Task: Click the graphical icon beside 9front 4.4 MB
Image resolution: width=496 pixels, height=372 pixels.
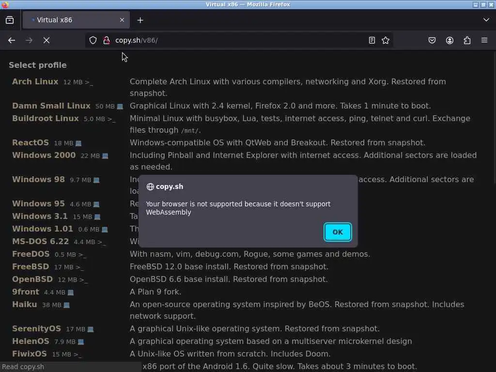Action: click(71, 293)
